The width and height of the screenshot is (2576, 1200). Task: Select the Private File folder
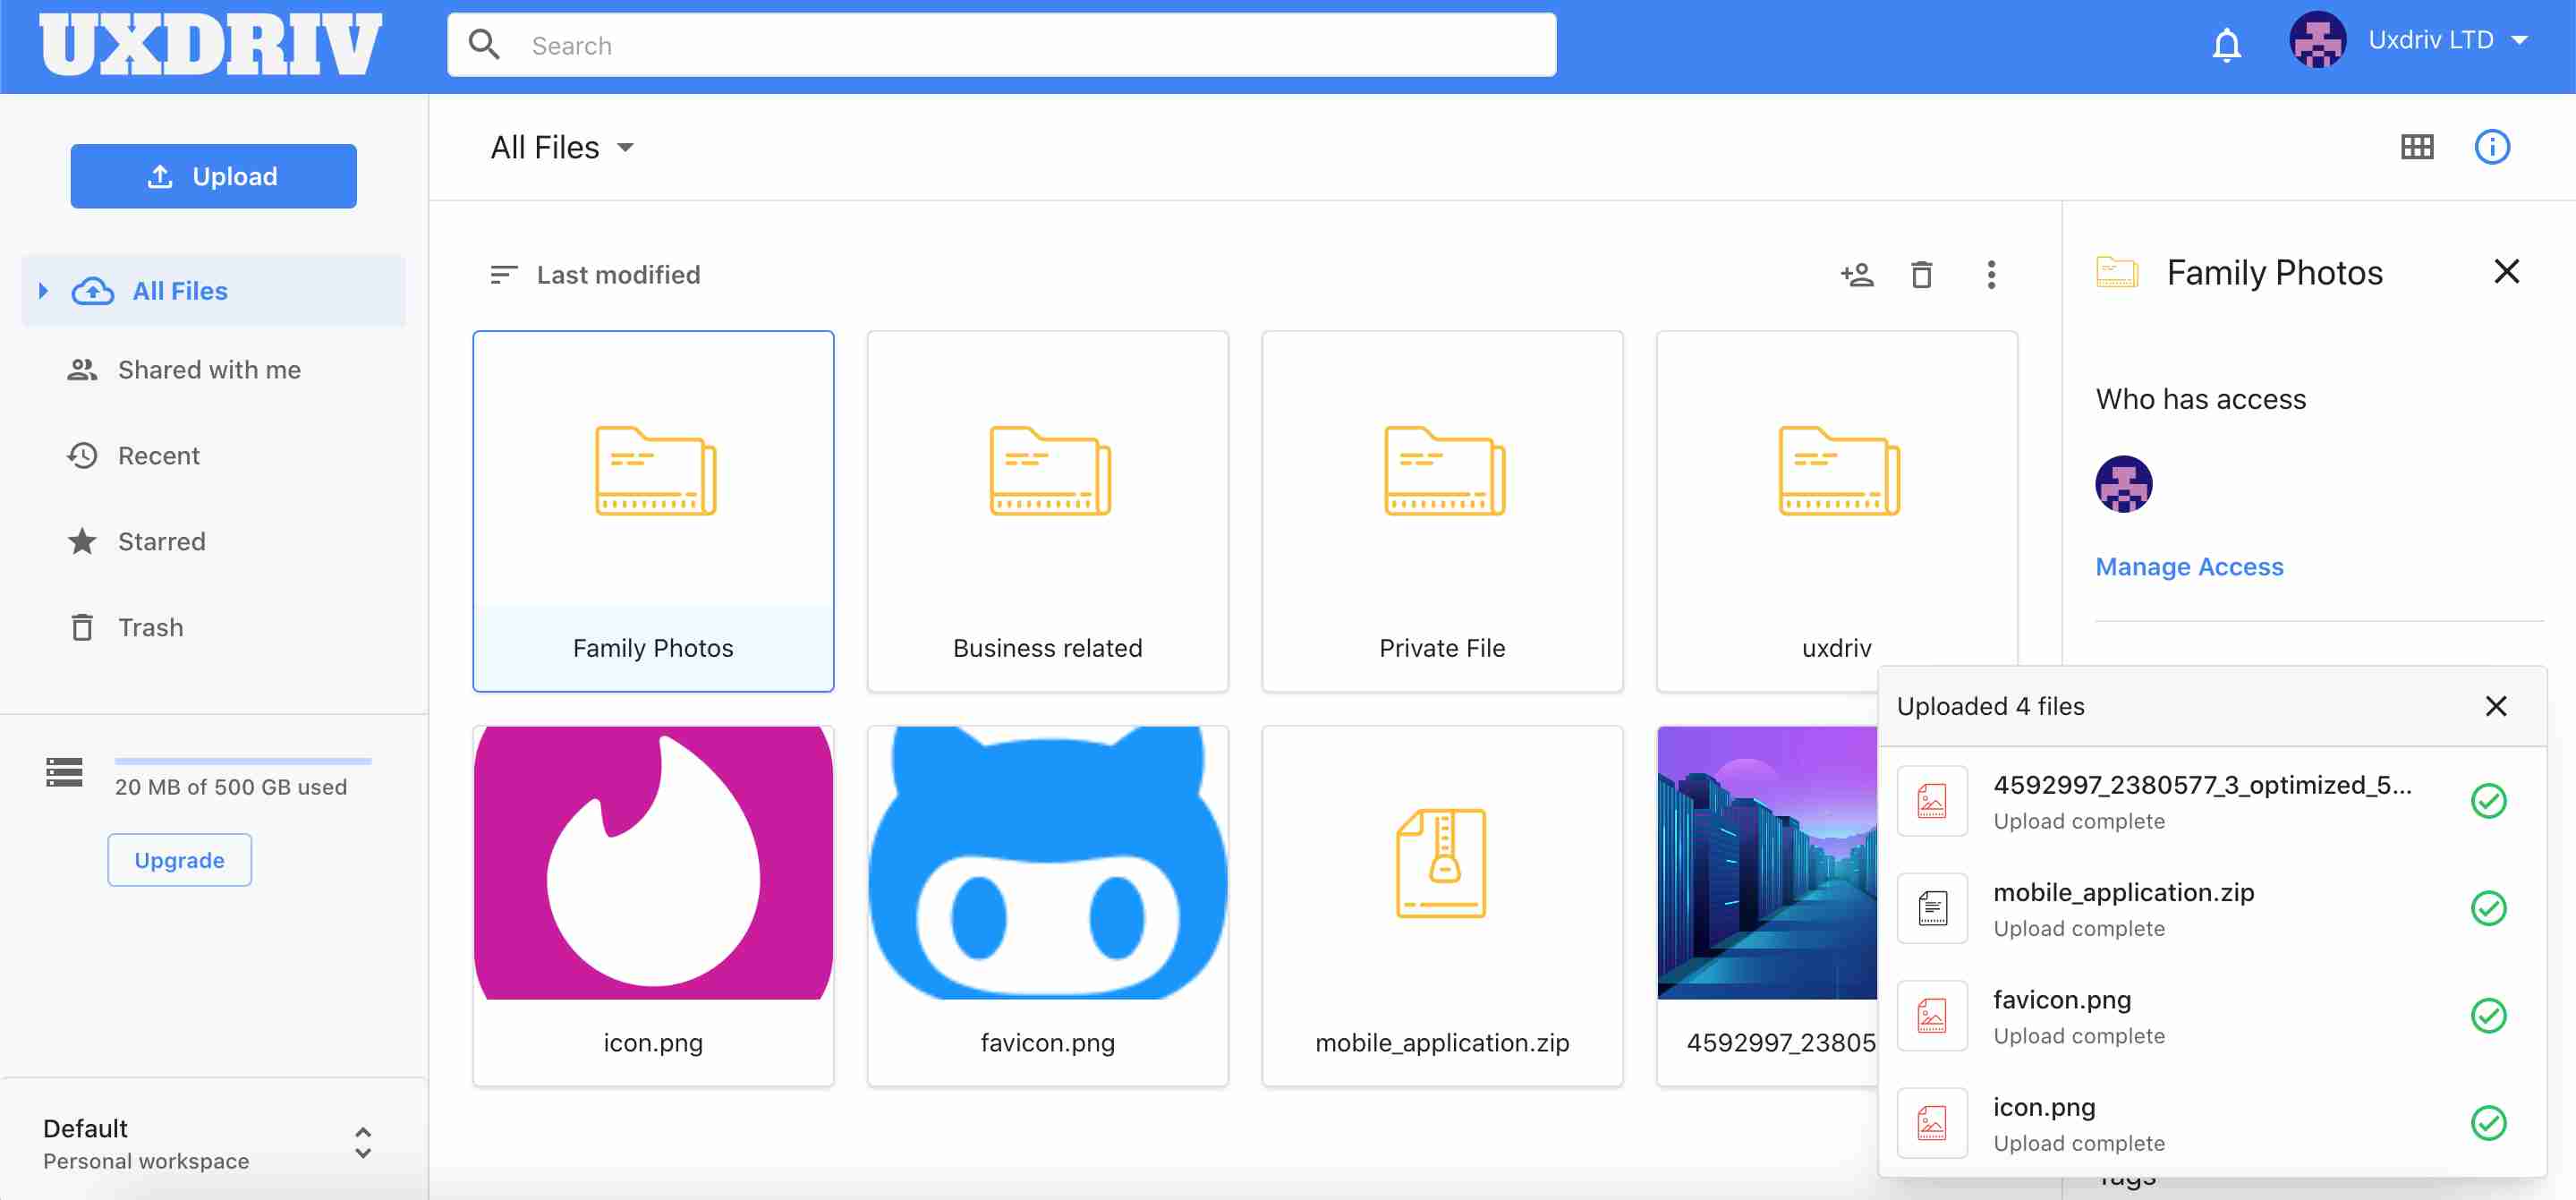(x=1442, y=511)
